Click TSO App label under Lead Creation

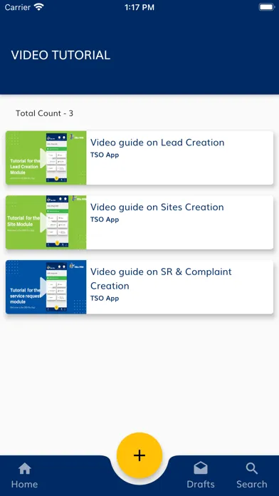pyautogui.click(x=105, y=155)
